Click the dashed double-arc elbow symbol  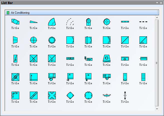point(70,22)
